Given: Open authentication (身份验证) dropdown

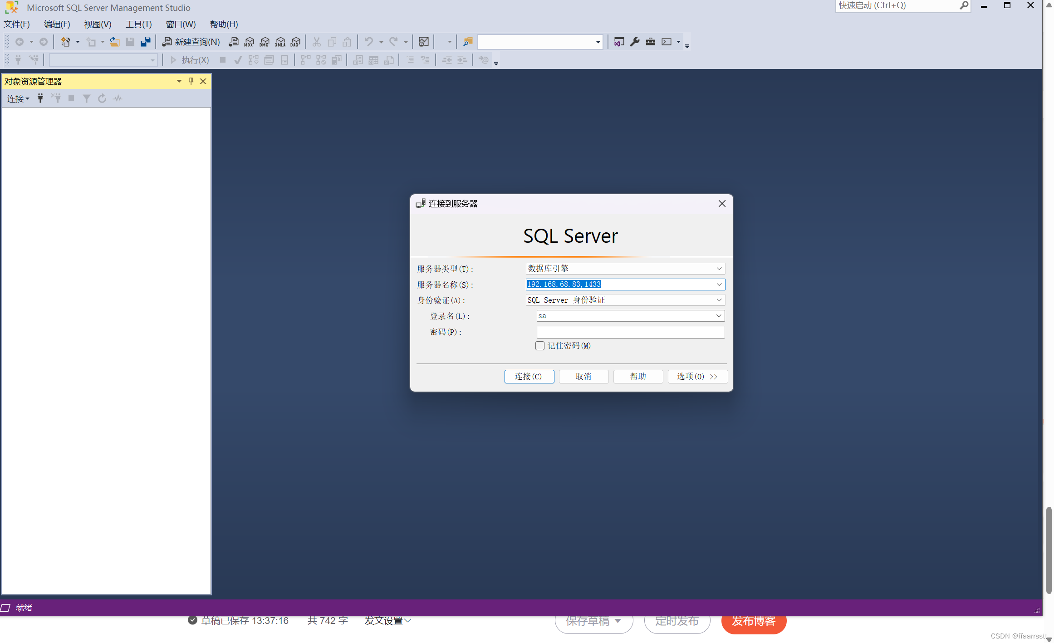Looking at the screenshot, I should click(719, 300).
